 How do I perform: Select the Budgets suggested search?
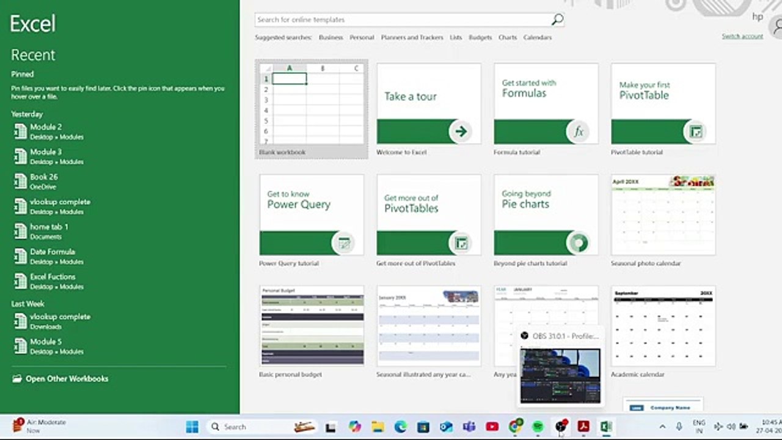pyautogui.click(x=480, y=37)
